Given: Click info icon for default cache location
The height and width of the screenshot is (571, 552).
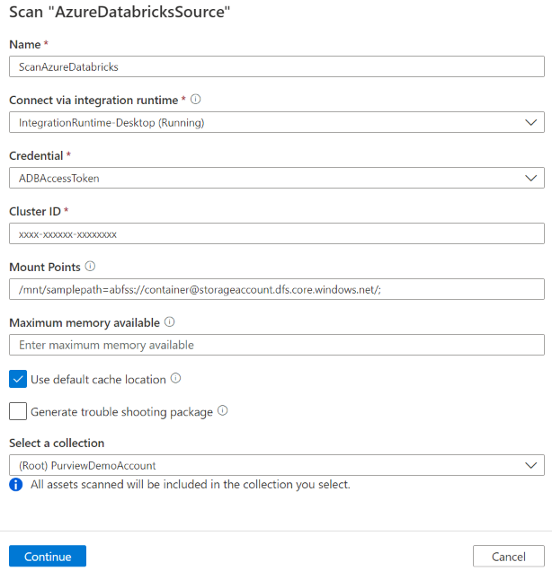Looking at the screenshot, I should pos(176,379).
